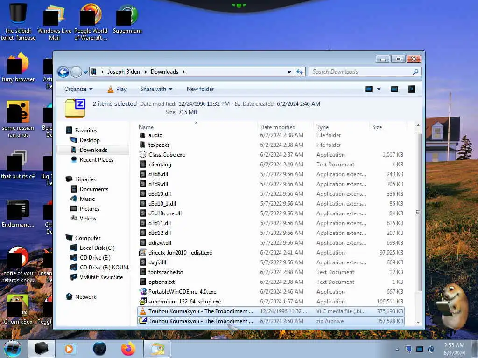Select directx_Jun2010_redist.exe icon
The height and width of the screenshot is (358, 478).
pos(143,252)
